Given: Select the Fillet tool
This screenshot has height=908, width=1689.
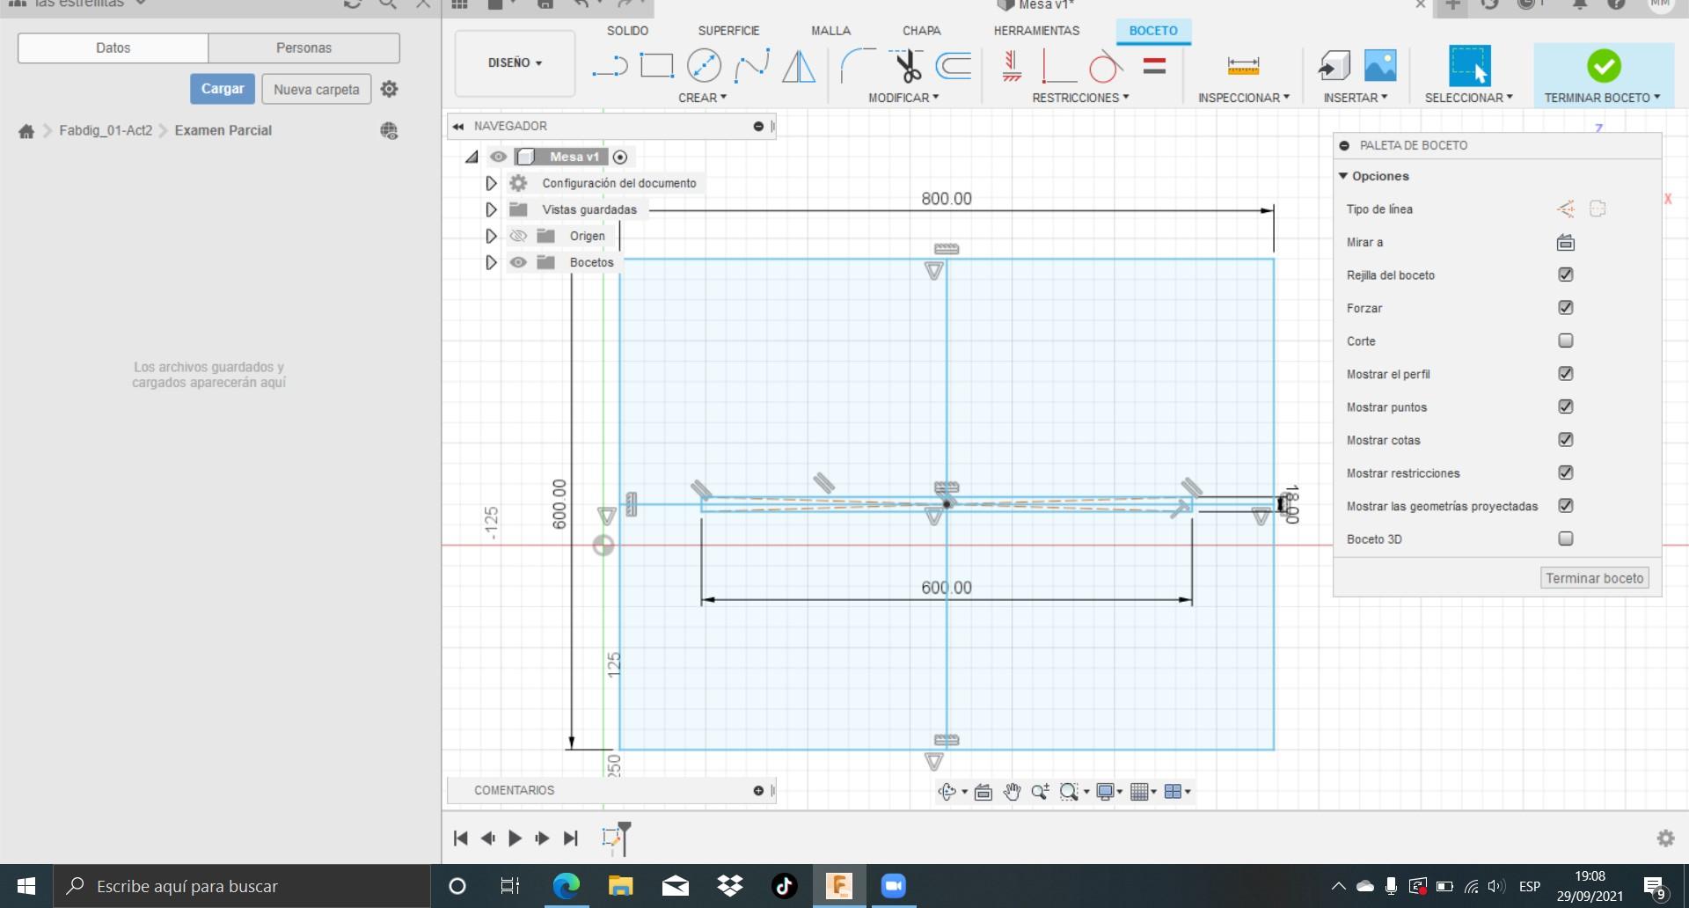Looking at the screenshot, I should click(x=858, y=66).
